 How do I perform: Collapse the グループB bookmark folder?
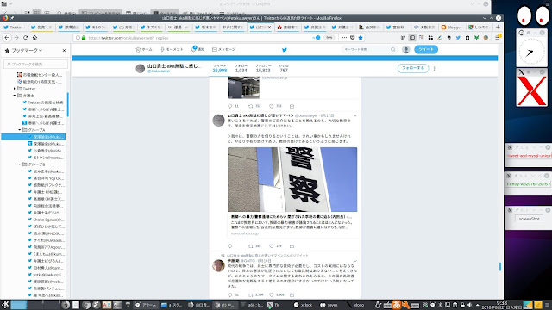(x=20, y=164)
